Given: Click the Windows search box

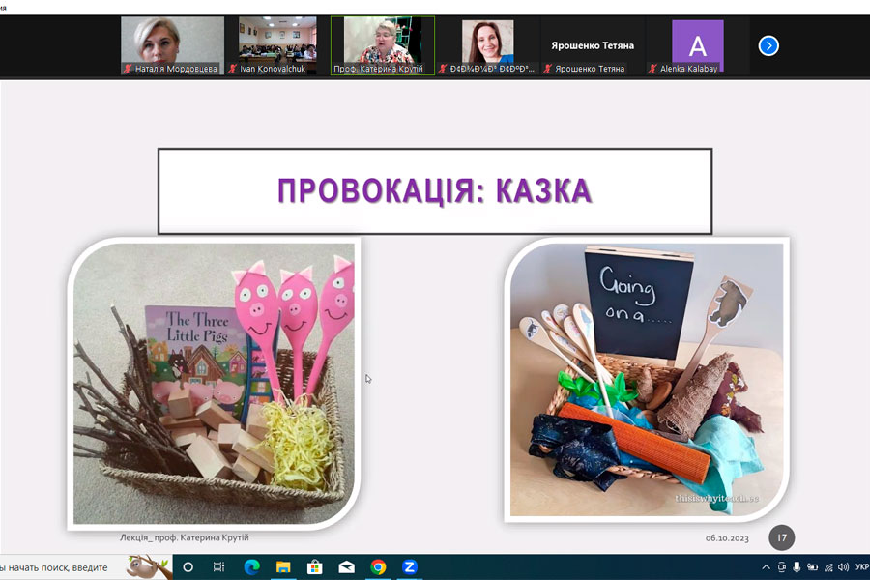Looking at the screenshot, I should click(58, 566).
